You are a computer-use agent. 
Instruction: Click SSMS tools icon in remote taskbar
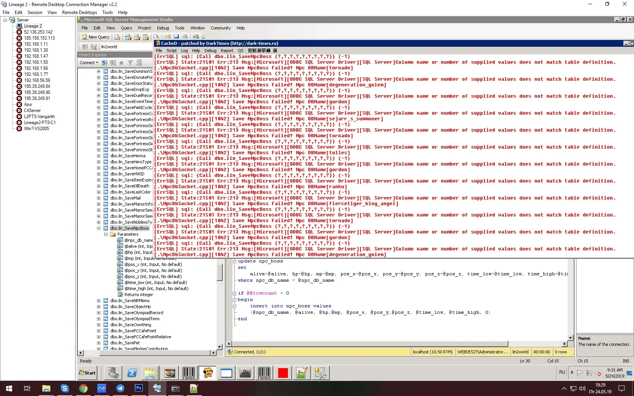coord(320,373)
